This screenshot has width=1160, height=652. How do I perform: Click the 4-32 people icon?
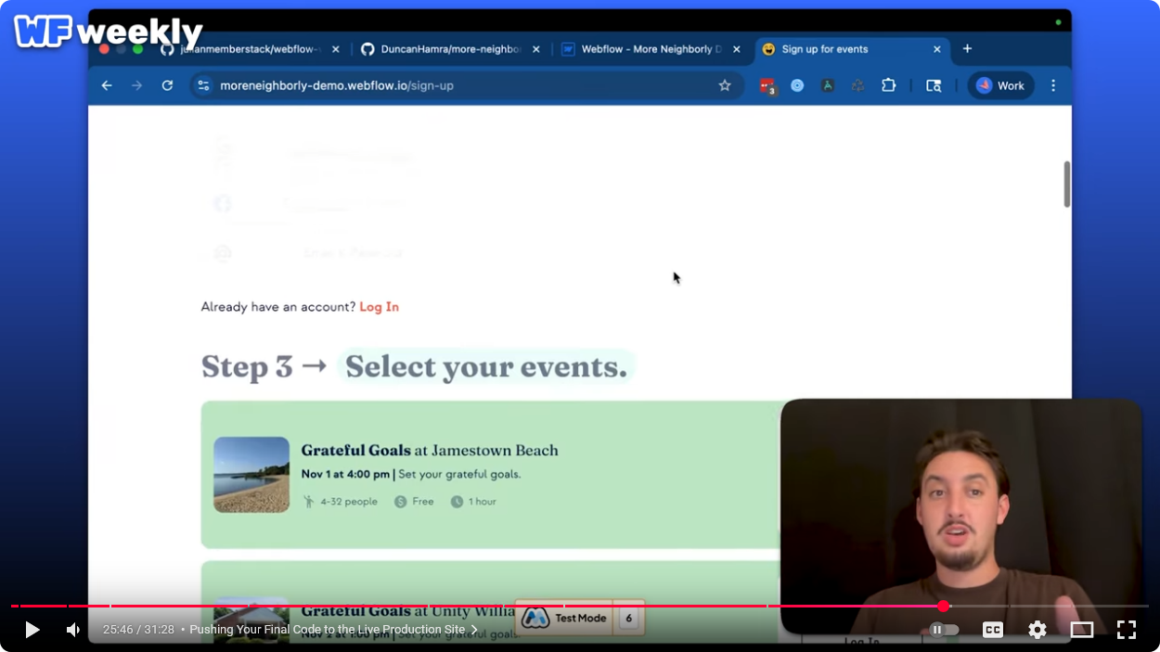309,502
